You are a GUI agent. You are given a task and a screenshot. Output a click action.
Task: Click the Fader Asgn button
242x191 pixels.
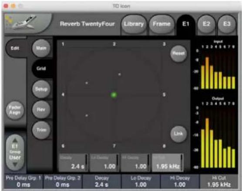(15, 110)
